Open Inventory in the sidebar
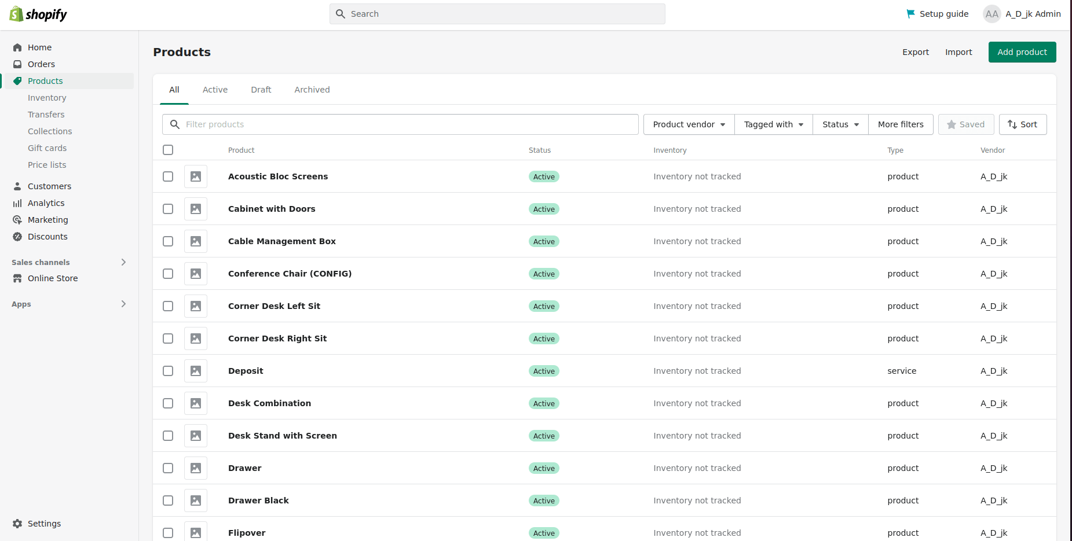Viewport: 1072px width, 541px height. point(47,98)
